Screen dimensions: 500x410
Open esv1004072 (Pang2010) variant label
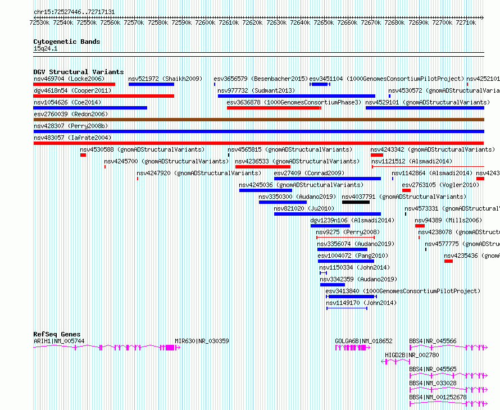click(x=353, y=256)
